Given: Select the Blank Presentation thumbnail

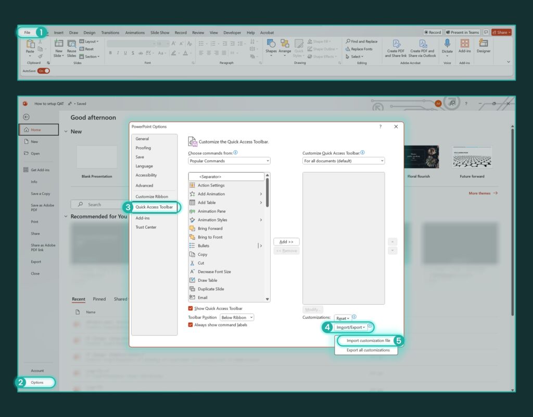Looking at the screenshot, I should click(97, 157).
